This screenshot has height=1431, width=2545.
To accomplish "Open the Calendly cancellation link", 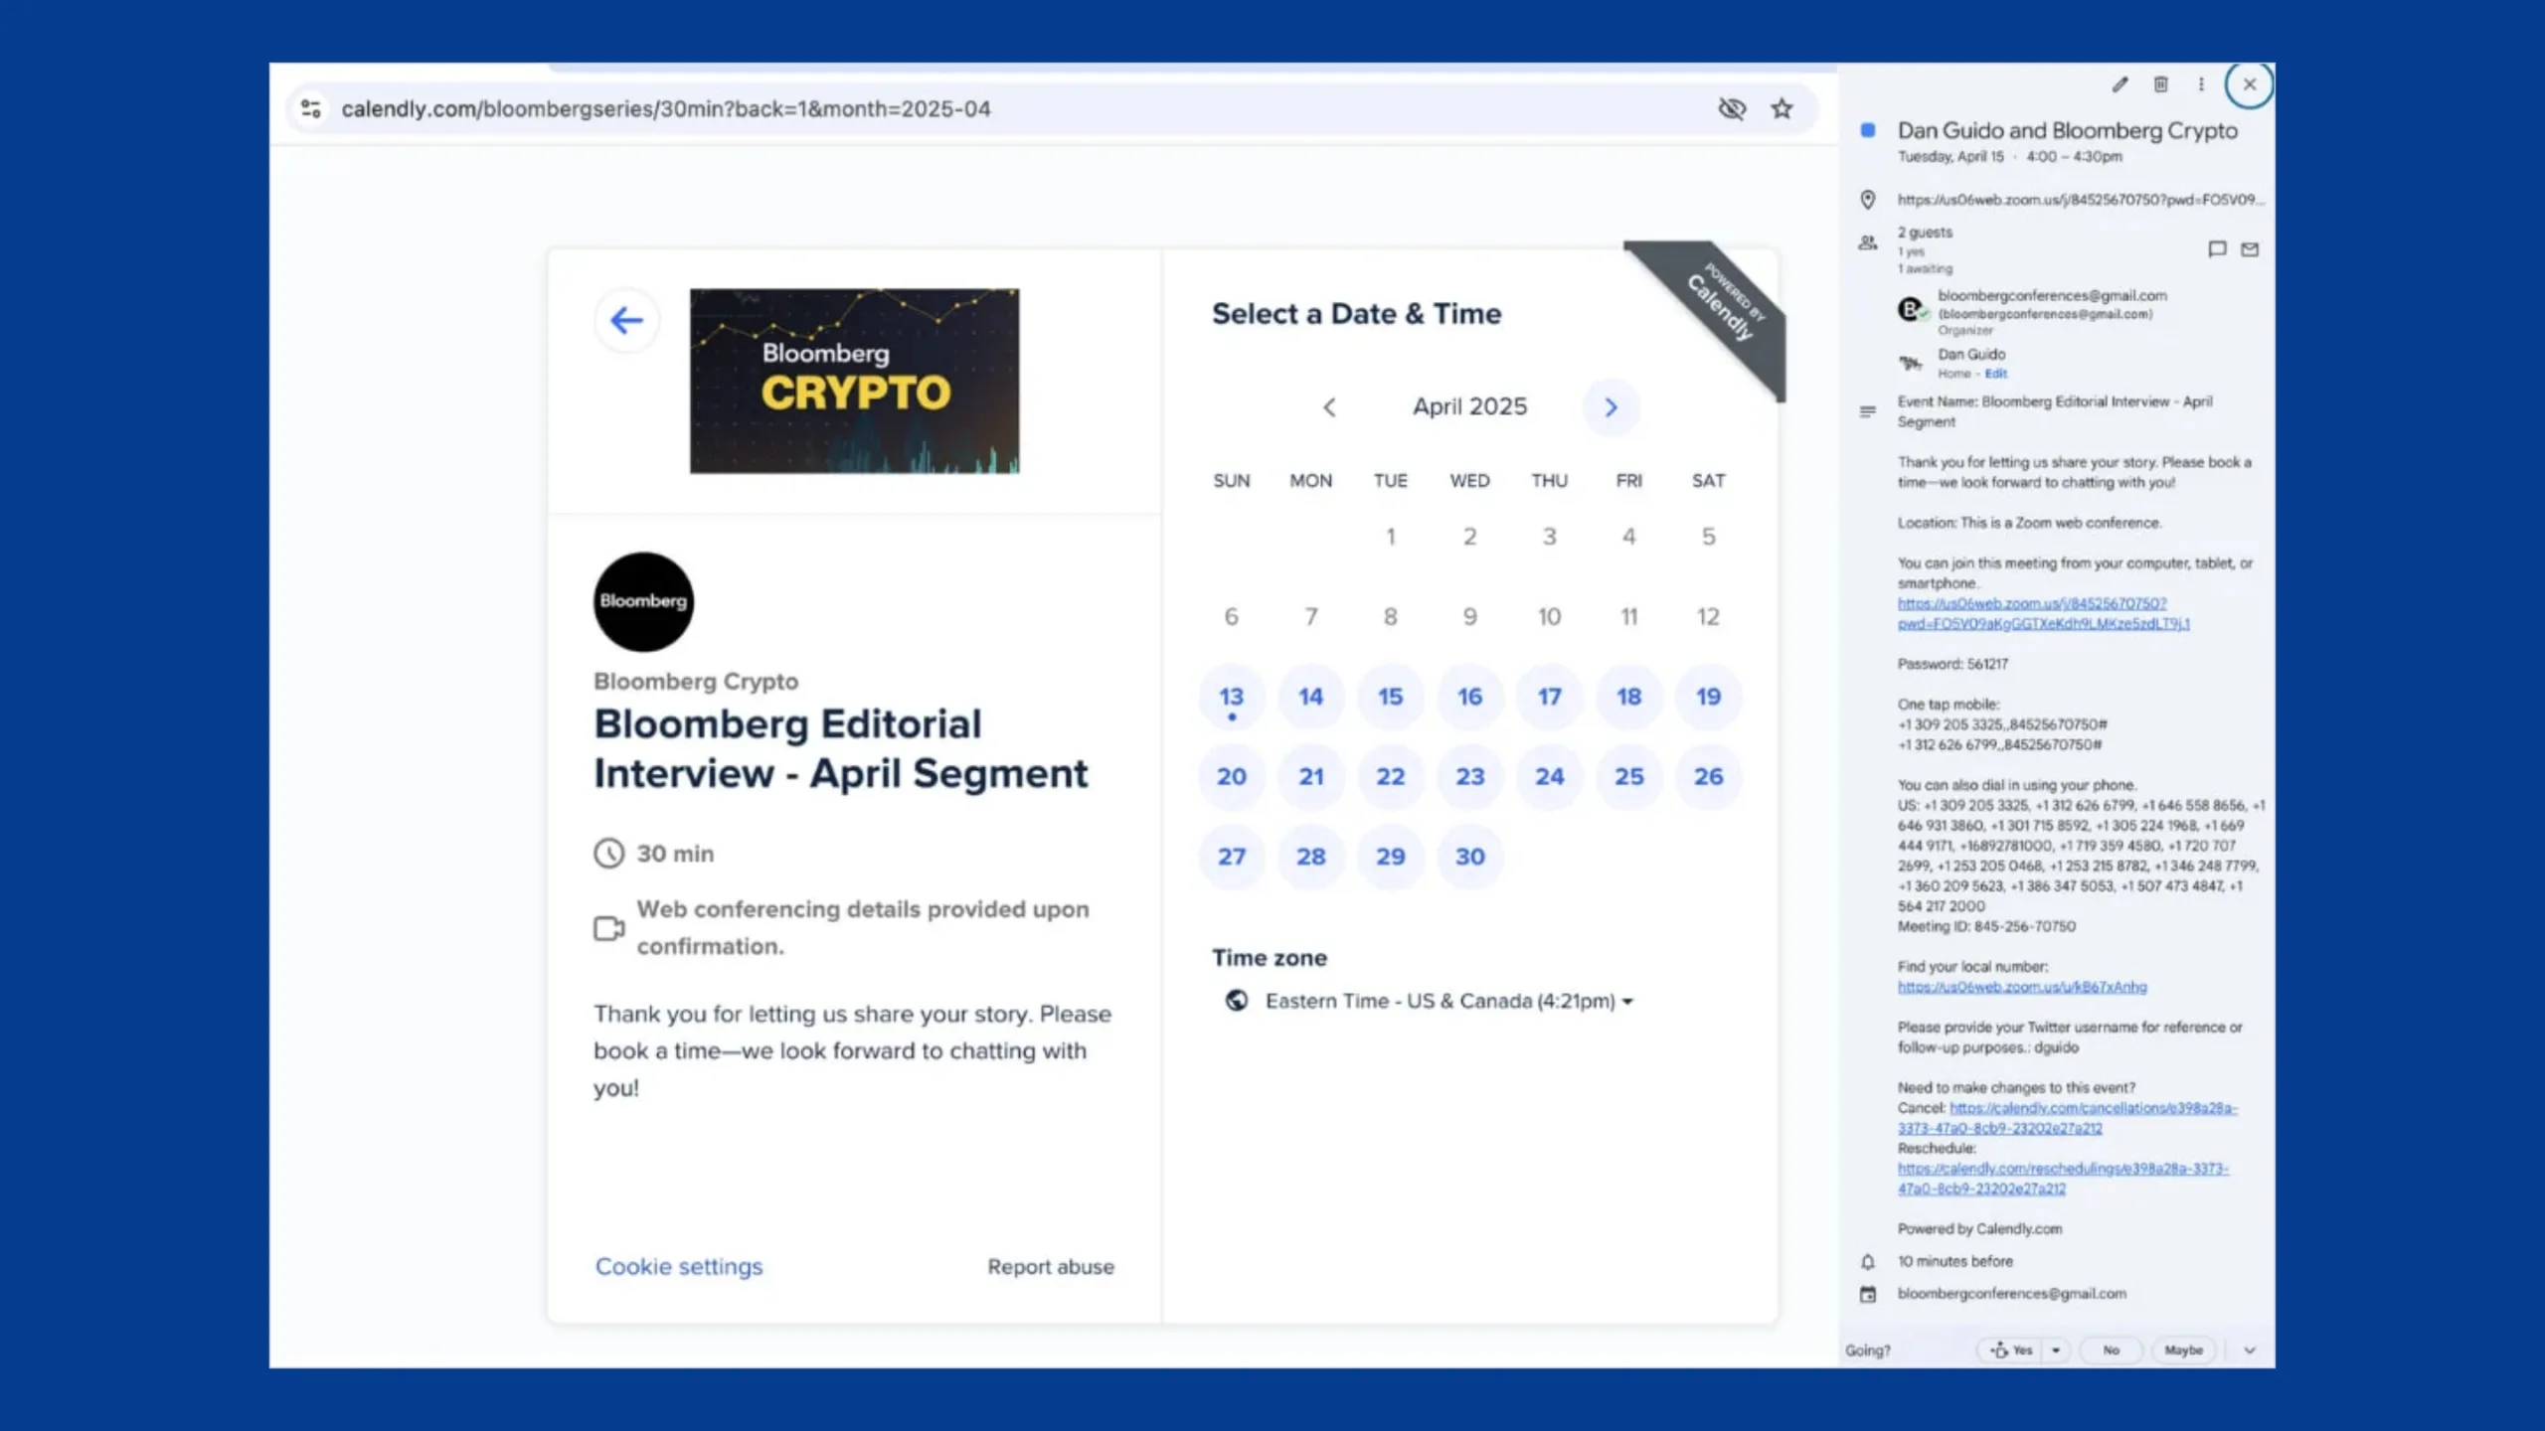I will 2068,1118.
